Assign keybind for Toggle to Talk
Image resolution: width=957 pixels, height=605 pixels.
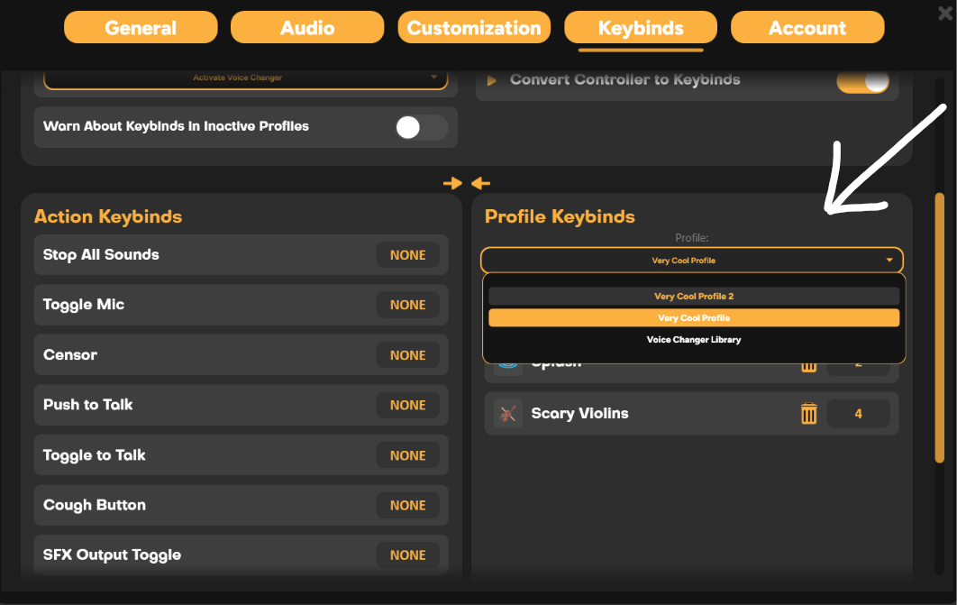[407, 455]
